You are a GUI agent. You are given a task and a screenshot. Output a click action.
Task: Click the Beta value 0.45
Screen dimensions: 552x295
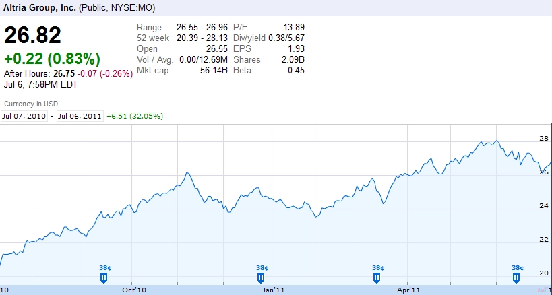(296, 71)
